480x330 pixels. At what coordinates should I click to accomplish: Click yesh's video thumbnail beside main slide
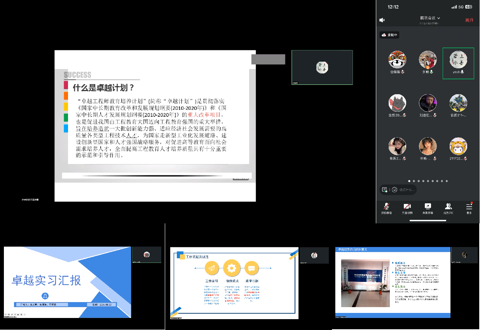(322, 67)
